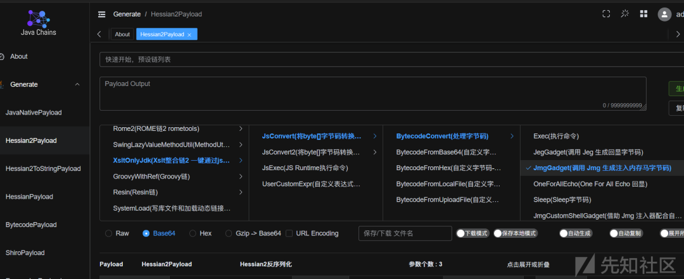Viewport: 684px width, 279px height.
Task: Open HessianPayload in sidebar
Action: 29,197
